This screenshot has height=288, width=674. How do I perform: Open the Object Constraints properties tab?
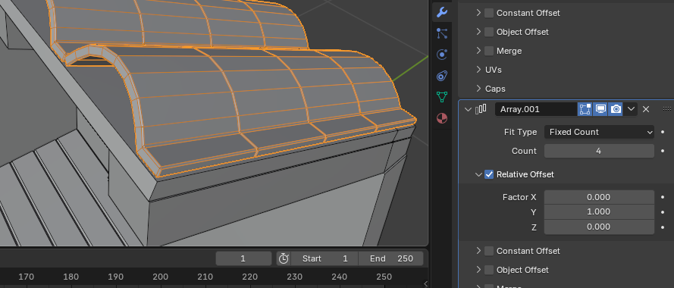[442, 76]
